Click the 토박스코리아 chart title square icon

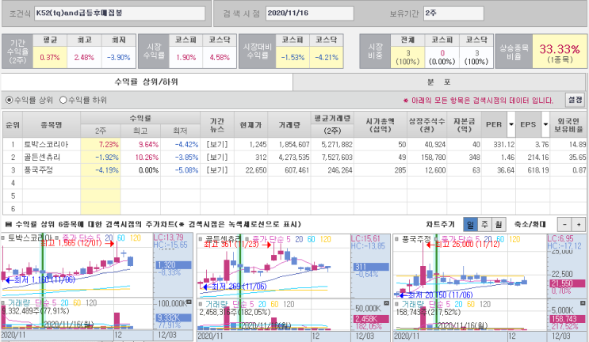(x=3, y=238)
